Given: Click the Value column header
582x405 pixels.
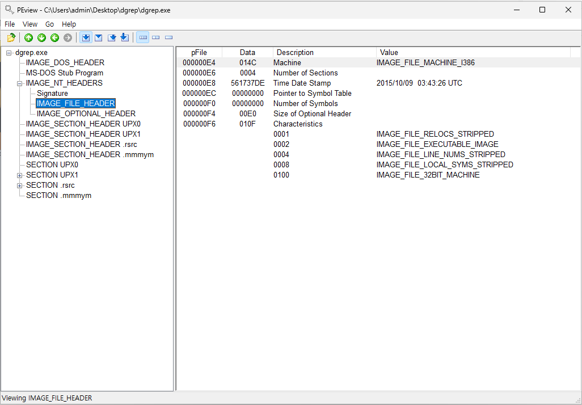Looking at the screenshot, I should (x=473, y=52).
